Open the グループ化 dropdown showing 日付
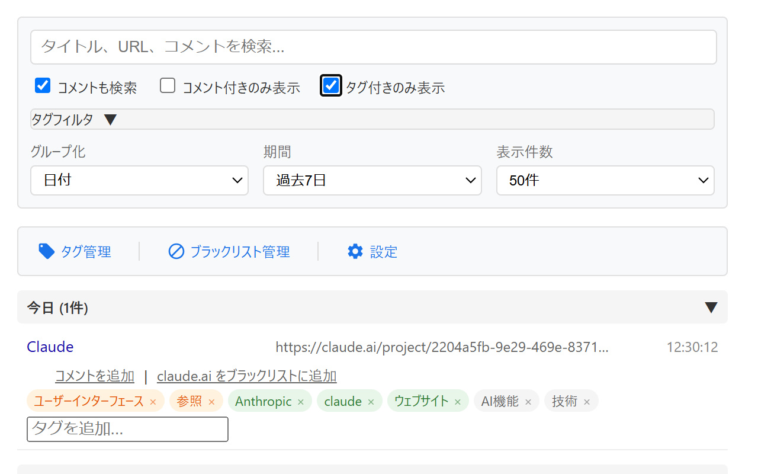Image resolution: width=758 pixels, height=474 pixels. pos(139,180)
